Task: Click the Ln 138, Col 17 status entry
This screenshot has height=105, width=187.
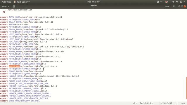Action: click(x=166, y=103)
